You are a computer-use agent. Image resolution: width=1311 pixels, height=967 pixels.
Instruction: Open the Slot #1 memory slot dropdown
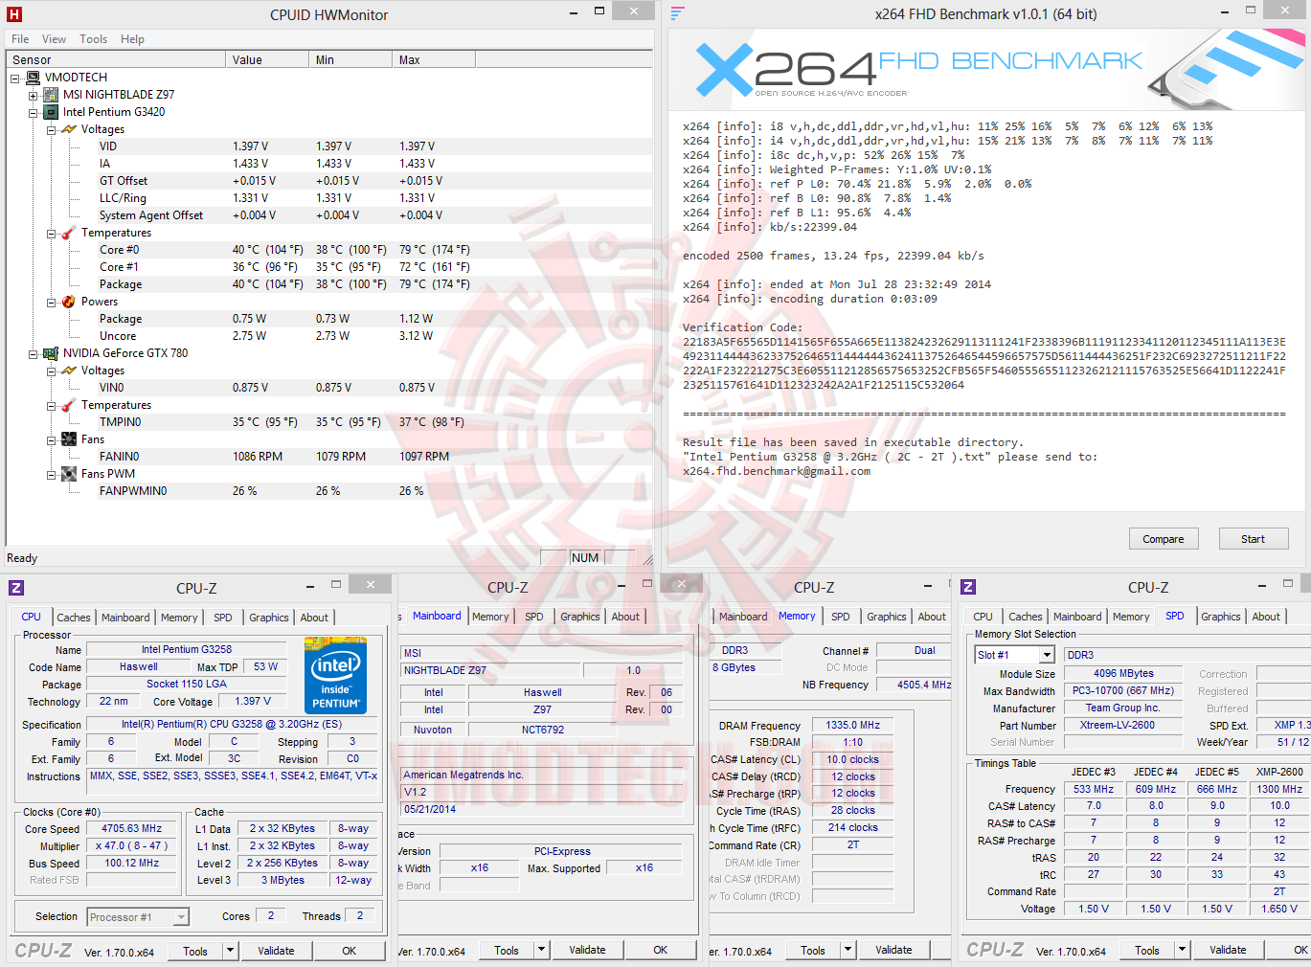(x=1047, y=655)
